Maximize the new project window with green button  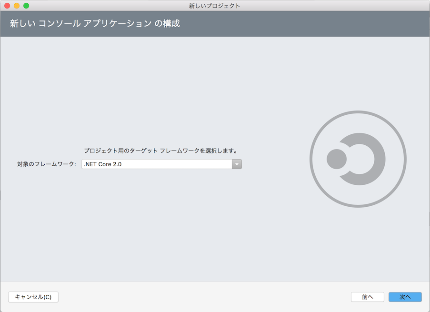(x=26, y=6)
